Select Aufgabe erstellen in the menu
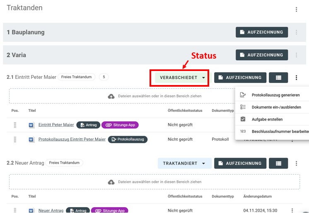The height and width of the screenshot is (213, 309). coord(267,119)
